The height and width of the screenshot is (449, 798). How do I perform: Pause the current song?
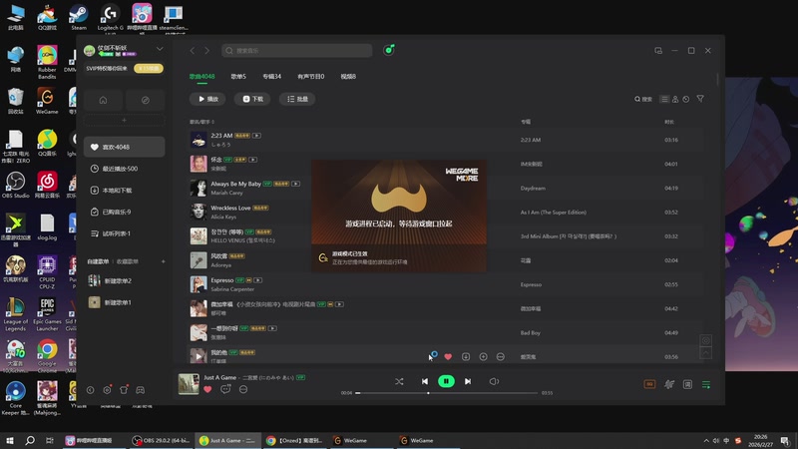click(446, 381)
